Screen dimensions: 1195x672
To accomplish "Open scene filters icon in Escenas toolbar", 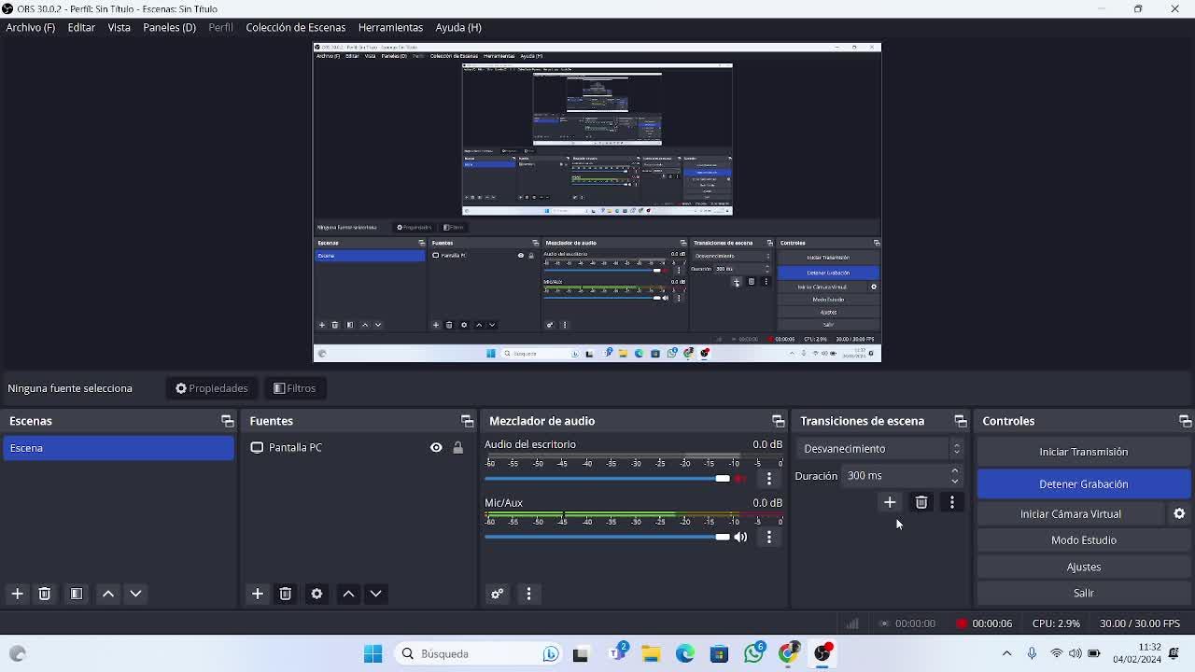I will pyautogui.click(x=77, y=594).
